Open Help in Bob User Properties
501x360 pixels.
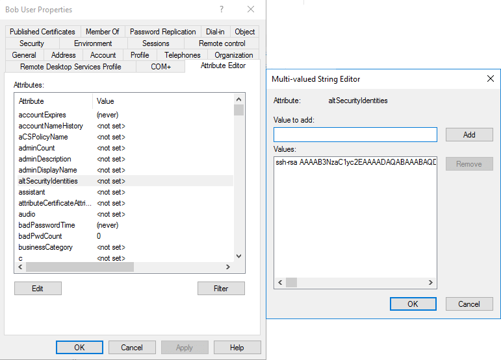point(237,347)
